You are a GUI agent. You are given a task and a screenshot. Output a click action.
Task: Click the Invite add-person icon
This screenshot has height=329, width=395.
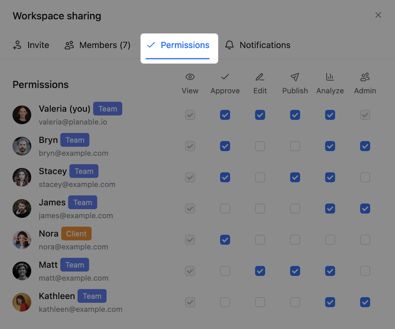[17, 45]
